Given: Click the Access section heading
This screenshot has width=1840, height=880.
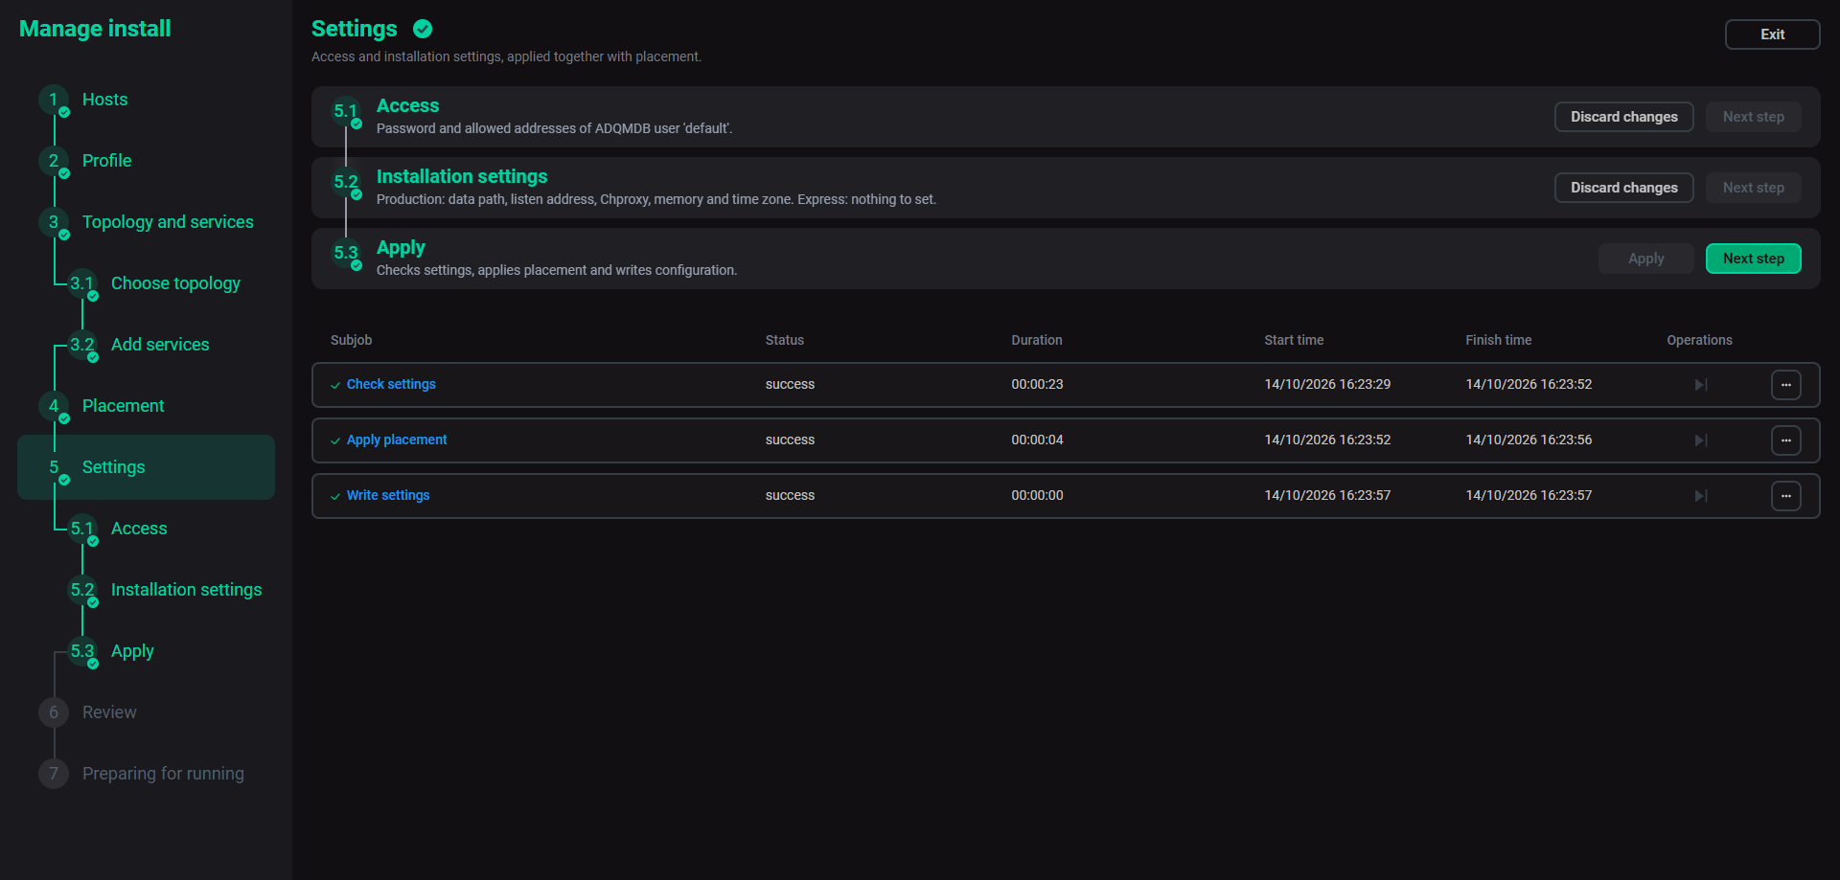Looking at the screenshot, I should coord(407,106).
